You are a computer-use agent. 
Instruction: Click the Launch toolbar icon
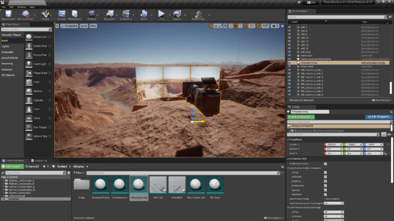177,15
